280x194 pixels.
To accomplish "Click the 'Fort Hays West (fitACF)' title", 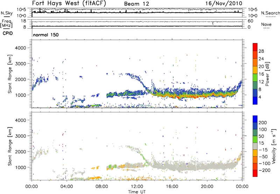I will tap(69, 3).
